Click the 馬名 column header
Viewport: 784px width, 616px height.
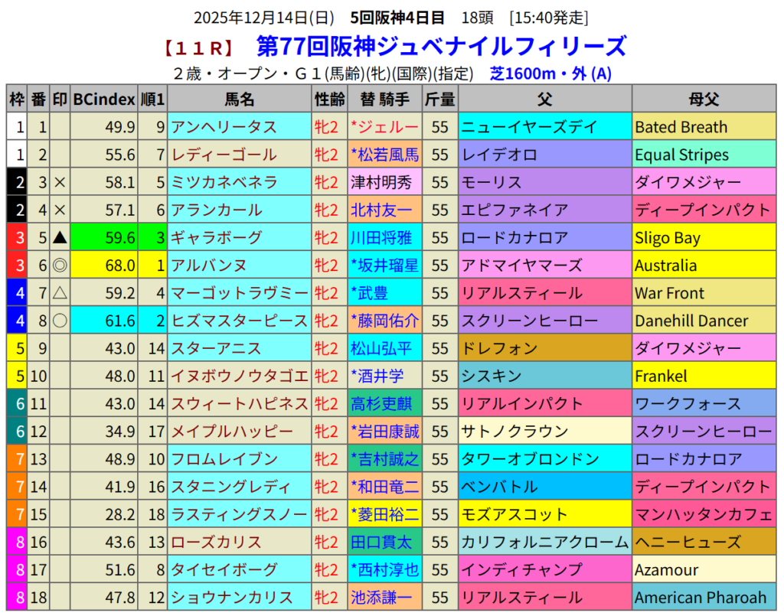point(239,99)
